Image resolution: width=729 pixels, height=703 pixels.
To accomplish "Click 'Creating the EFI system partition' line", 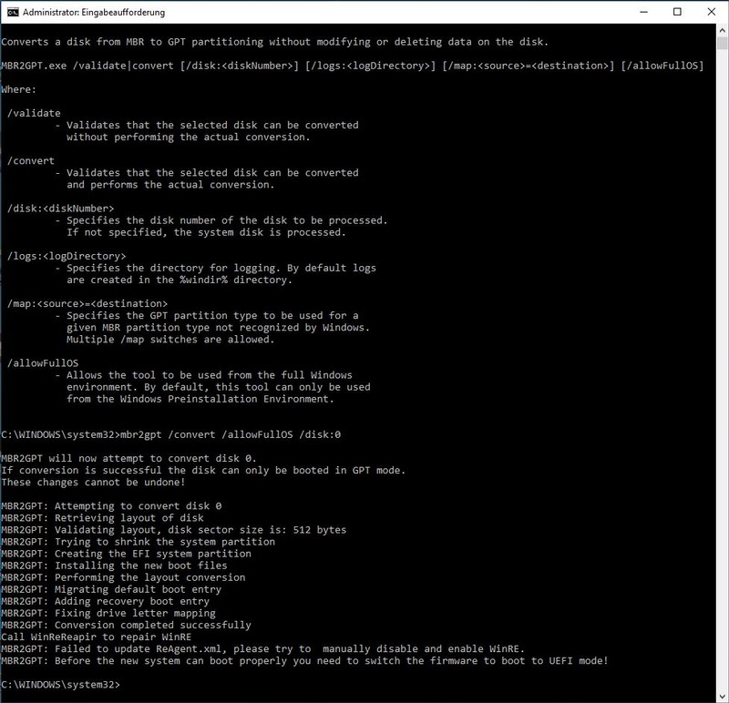I will (126, 554).
